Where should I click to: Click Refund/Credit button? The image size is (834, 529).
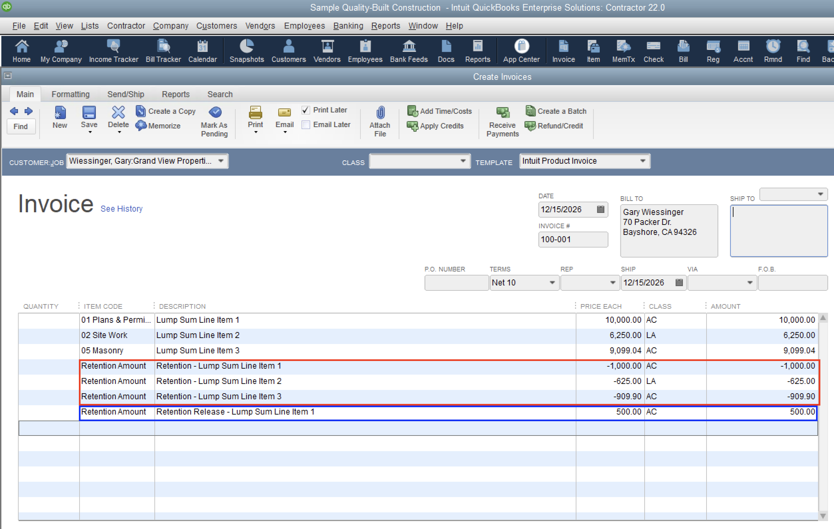(554, 126)
